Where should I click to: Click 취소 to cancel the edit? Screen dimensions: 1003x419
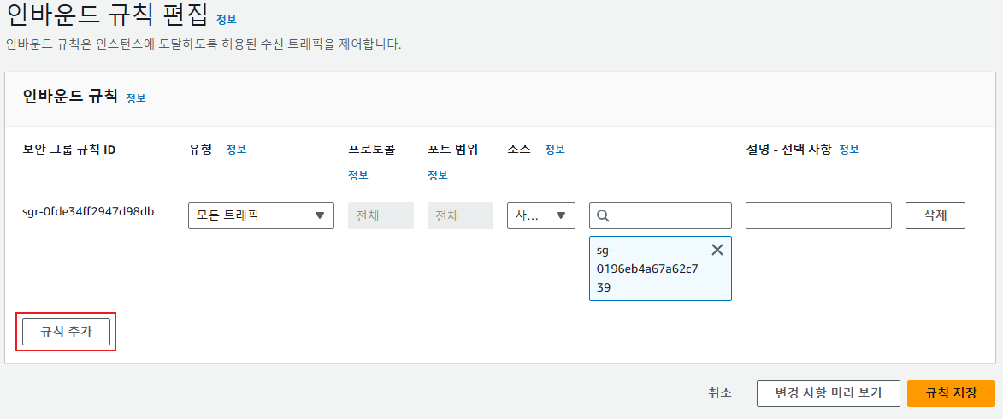720,393
